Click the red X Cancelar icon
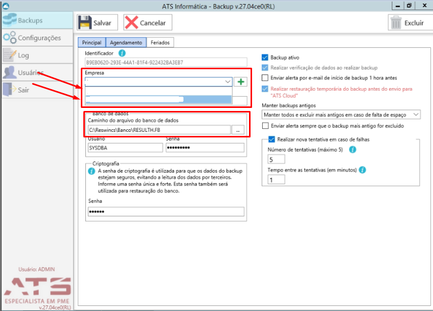 (131, 22)
